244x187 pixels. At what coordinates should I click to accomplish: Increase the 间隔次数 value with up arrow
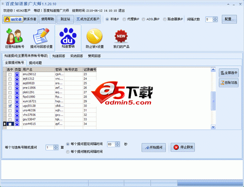click(x=215, y=18)
